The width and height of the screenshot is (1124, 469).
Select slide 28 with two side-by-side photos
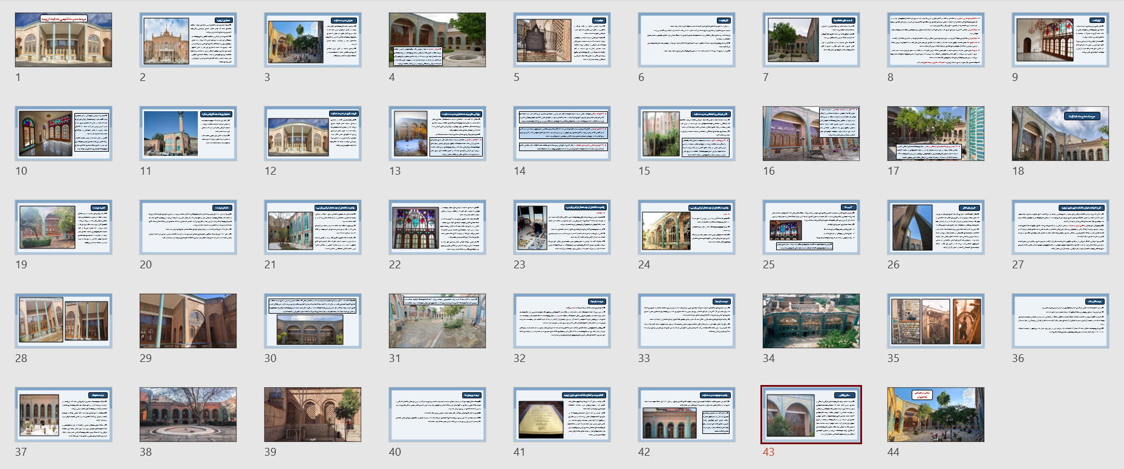[x=64, y=321]
